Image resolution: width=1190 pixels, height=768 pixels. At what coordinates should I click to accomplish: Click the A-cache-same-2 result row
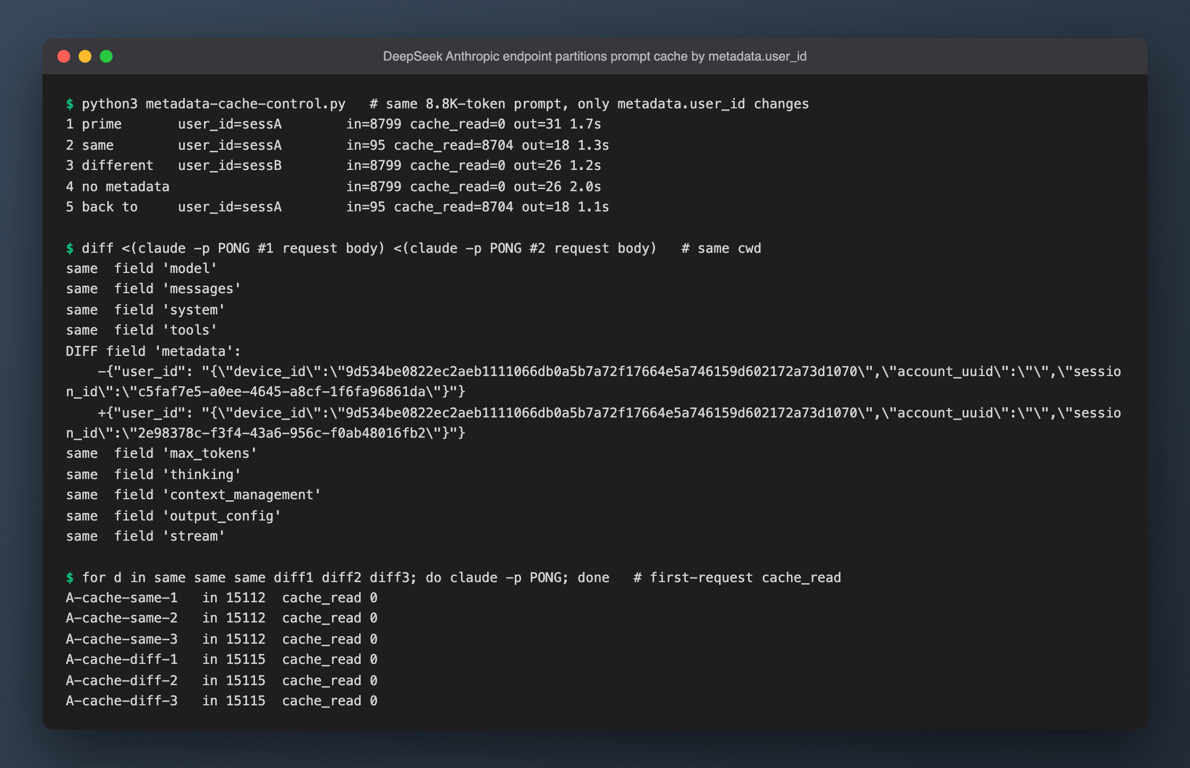point(222,618)
